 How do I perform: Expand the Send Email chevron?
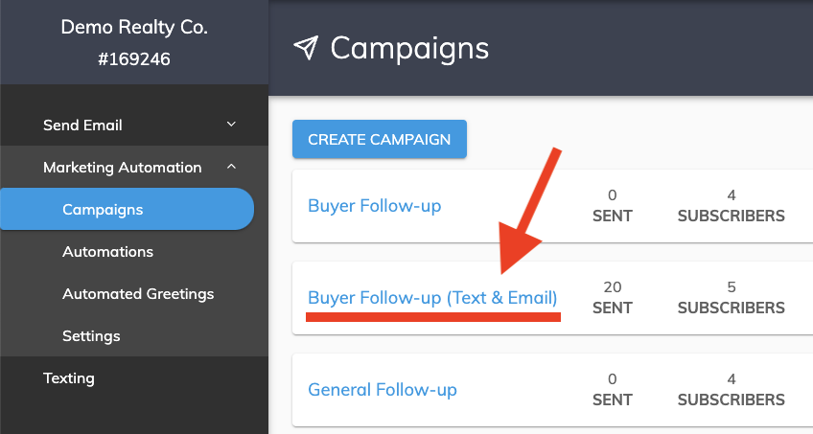232,125
